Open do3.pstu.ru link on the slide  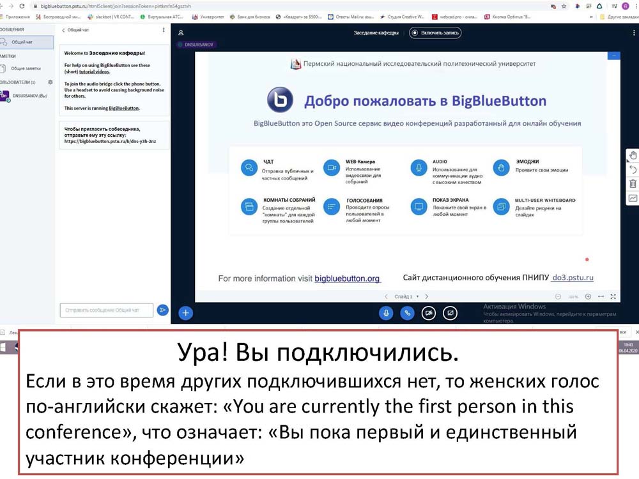(x=573, y=277)
